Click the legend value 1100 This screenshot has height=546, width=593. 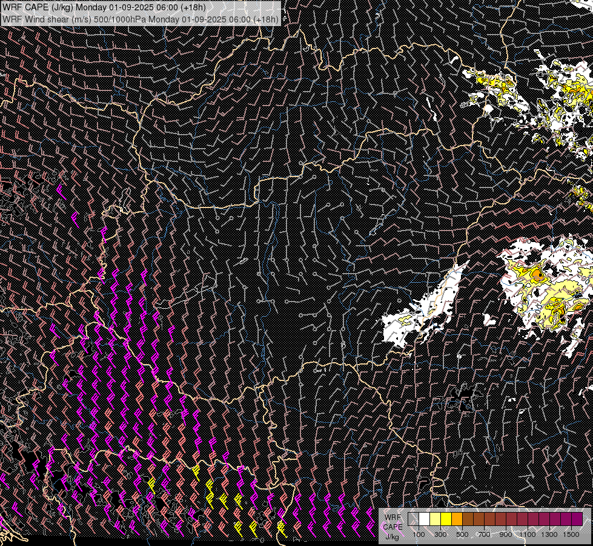(x=528, y=534)
